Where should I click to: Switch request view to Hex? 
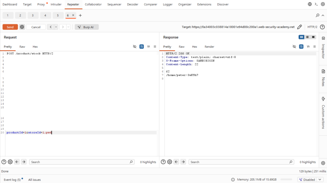point(35,47)
